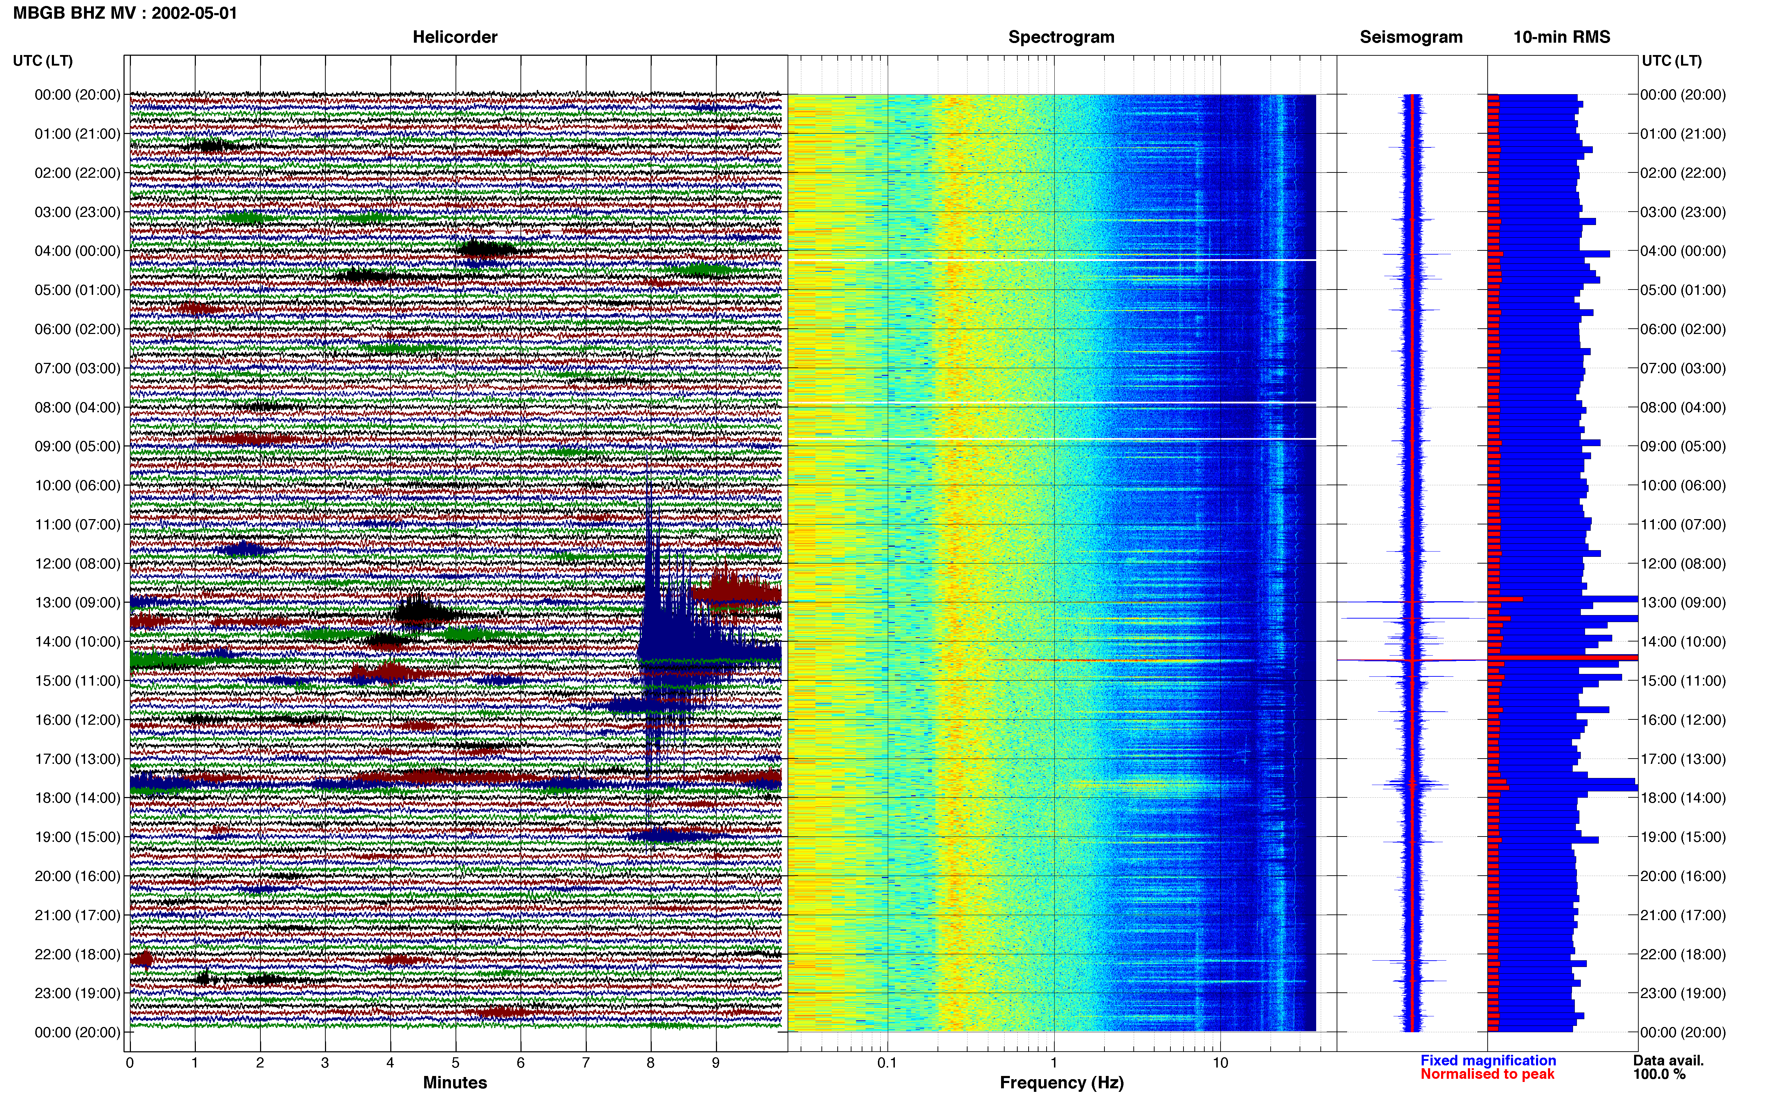Click right-axis time label 13:00 (09:00)
The width and height of the screenshot is (1771, 1107).
click(x=1683, y=603)
